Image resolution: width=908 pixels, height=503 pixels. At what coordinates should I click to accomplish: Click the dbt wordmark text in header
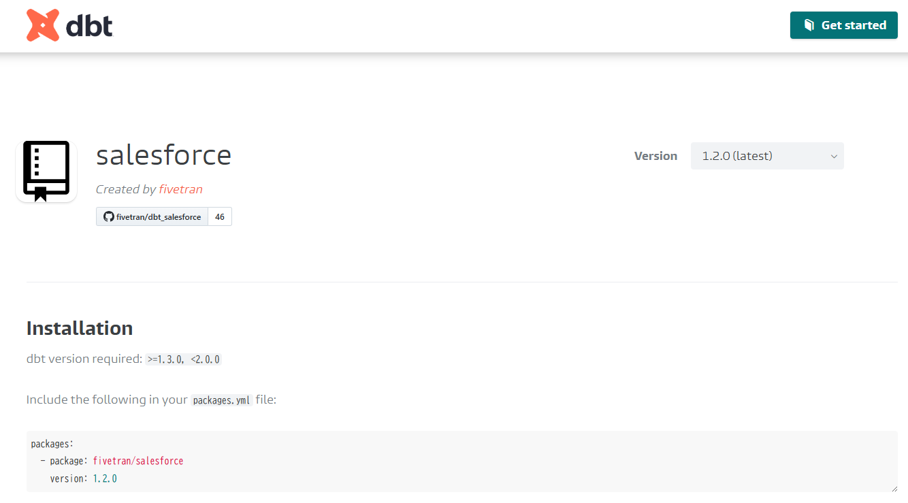(x=89, y=26)
